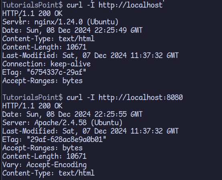Screen dimensions: 222x180
Task: Click the Last-Modified header under Apache
Action: pos(91,131)
